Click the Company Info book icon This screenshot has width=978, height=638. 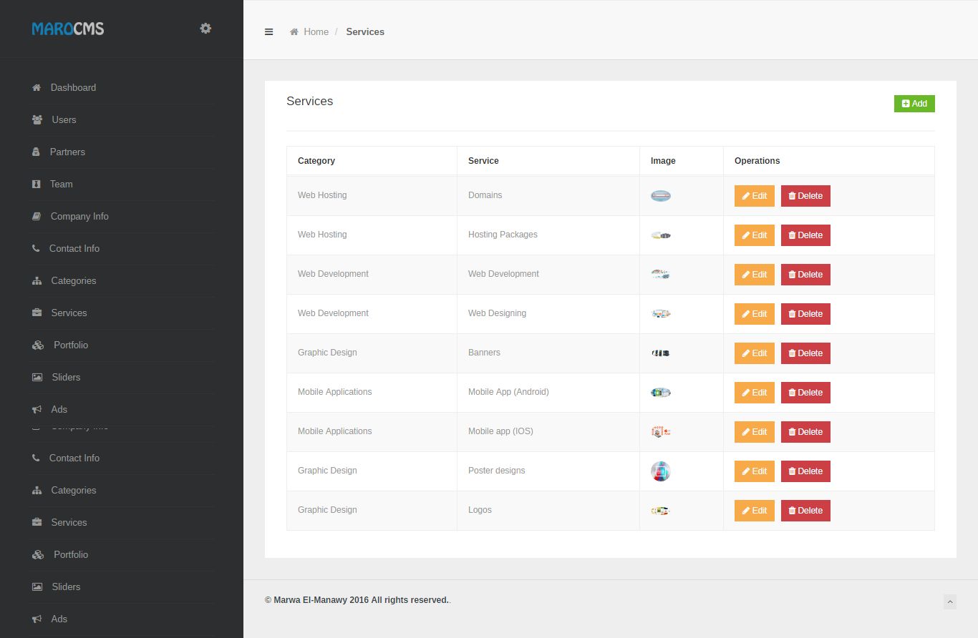coord(37,216)
